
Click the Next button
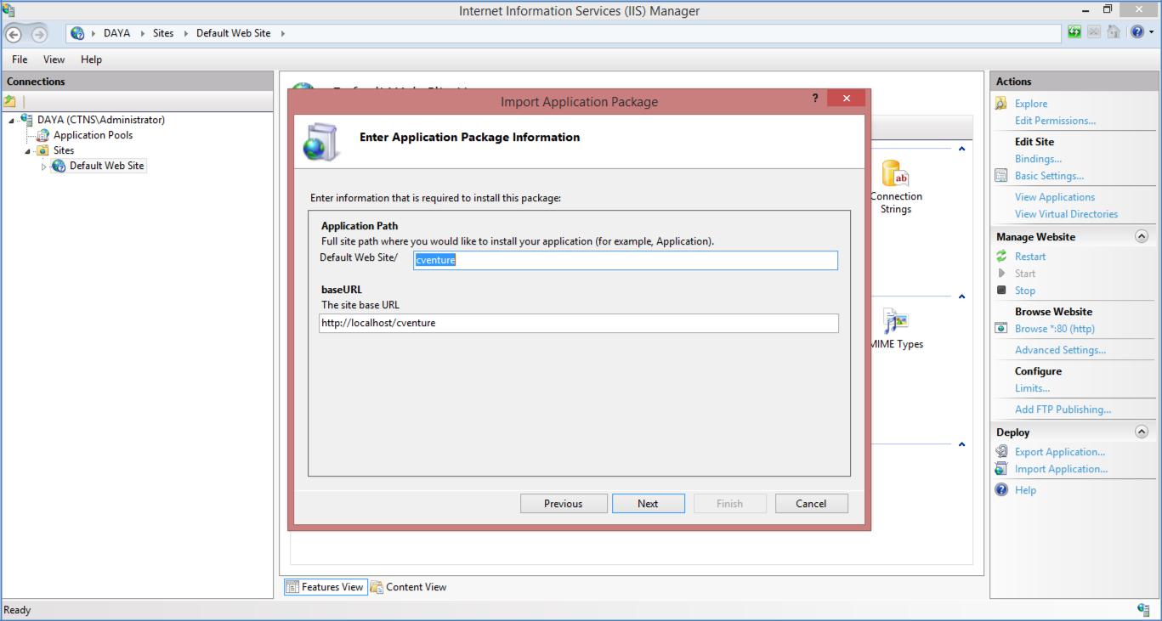coord(648,504)
